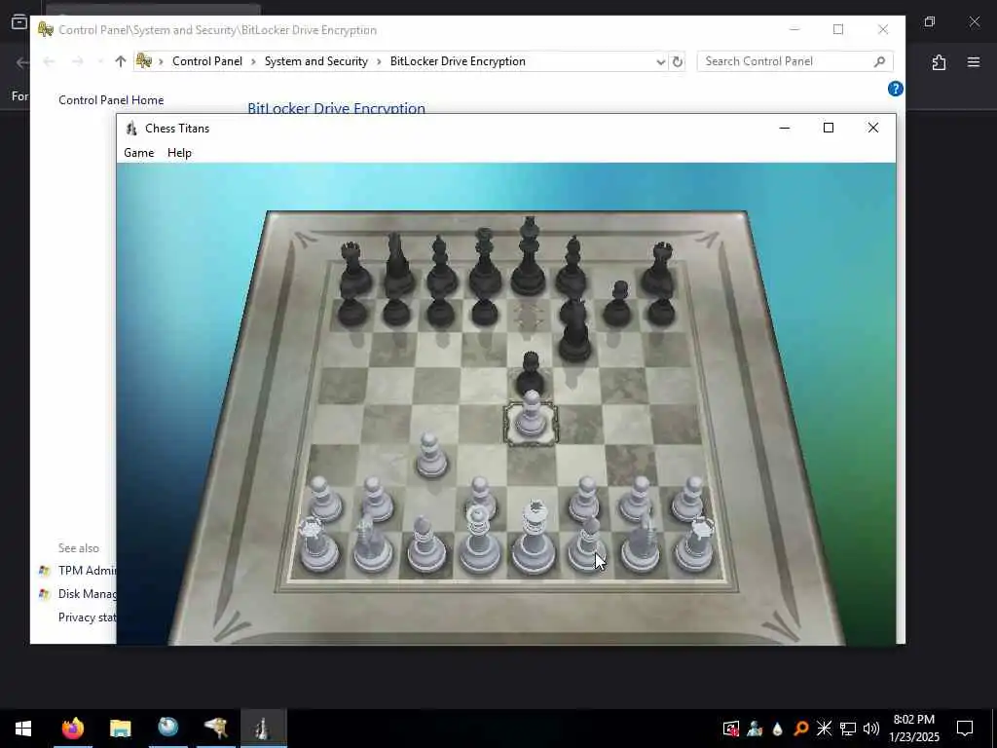Open the Game menu in Chess Titans
Viewport: 997px width, 748px height.
(x=138, y=153)
